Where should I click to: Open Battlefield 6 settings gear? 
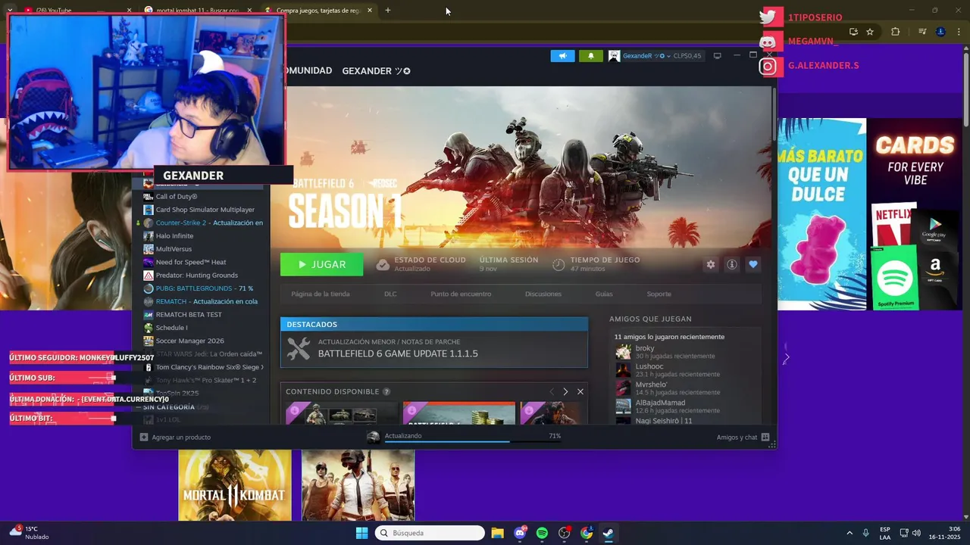pyautogui.click(x=710, y=264)
